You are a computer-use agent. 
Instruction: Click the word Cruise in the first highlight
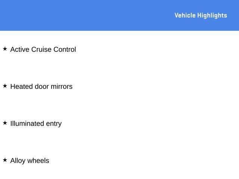(x=41, y=50)
